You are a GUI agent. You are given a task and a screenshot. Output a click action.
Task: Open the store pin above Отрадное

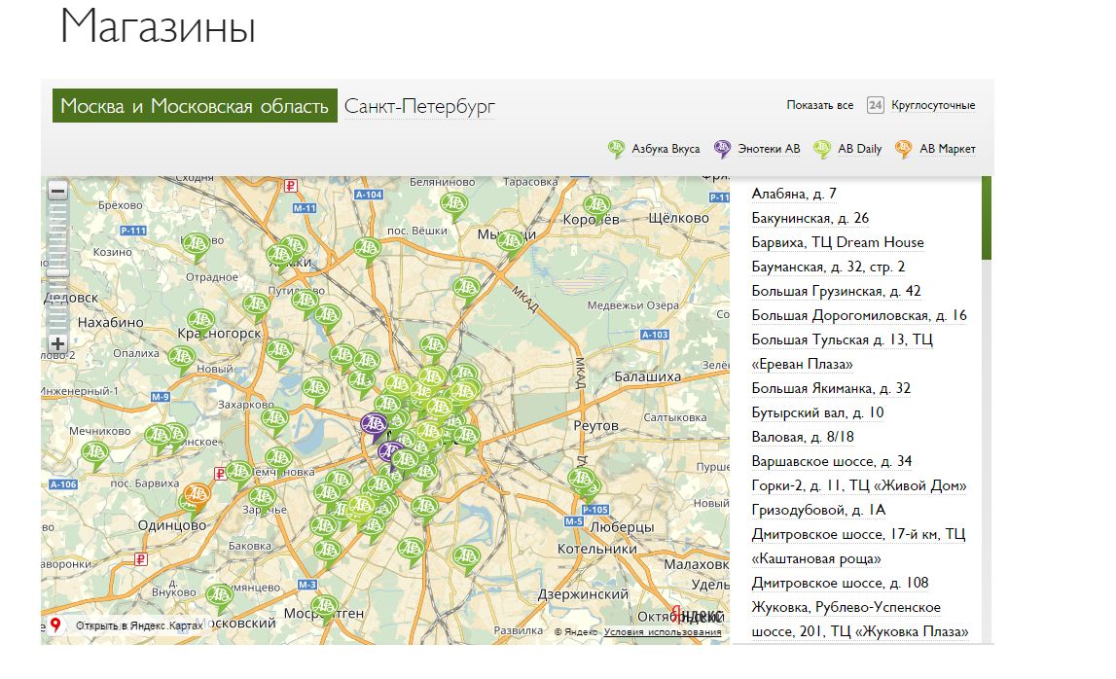coord(196,247)
